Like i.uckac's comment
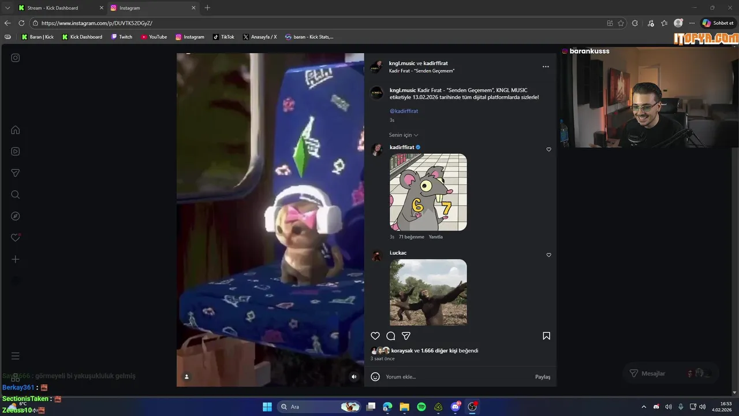Image resolution: width=739 pixels, height=416 pixels. coord(548,255)
